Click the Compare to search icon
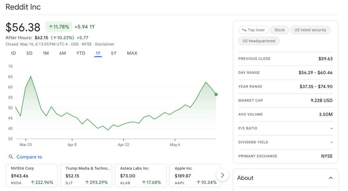Screen dimensions: 348x191 click(11, 157)
